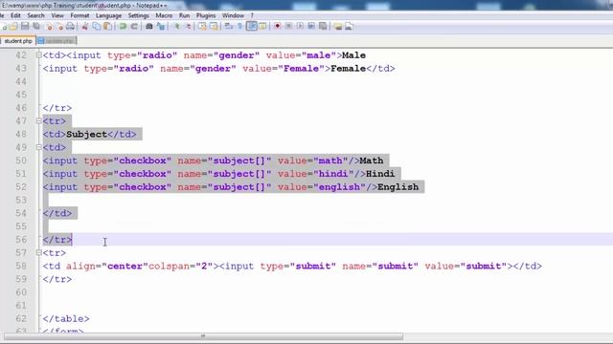Viewport: 613px width, 344px height.
Task: Toggle synchronize vertical scrolling icon
Action: (202, 26)
